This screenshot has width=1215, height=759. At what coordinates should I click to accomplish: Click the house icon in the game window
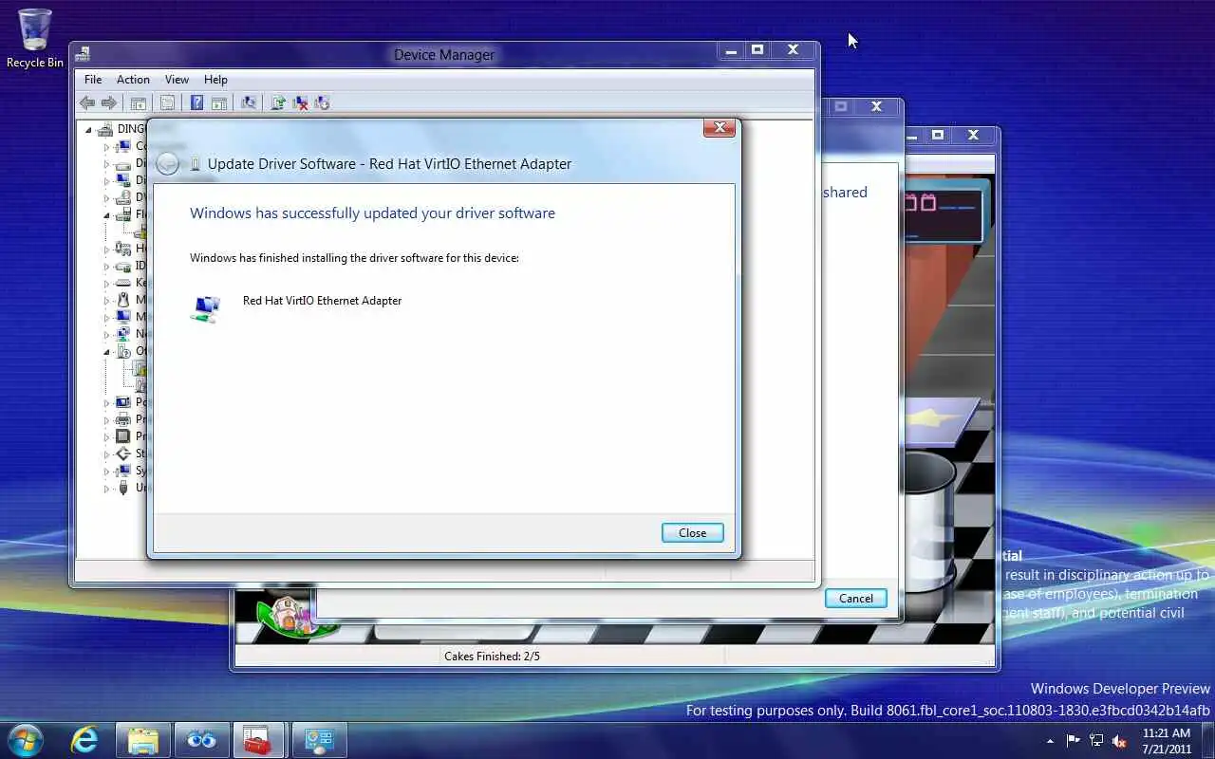point(285,614)
